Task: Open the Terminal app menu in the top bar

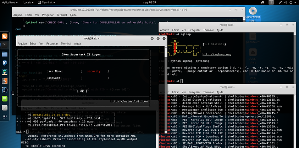Action: [x=46, y=2]
